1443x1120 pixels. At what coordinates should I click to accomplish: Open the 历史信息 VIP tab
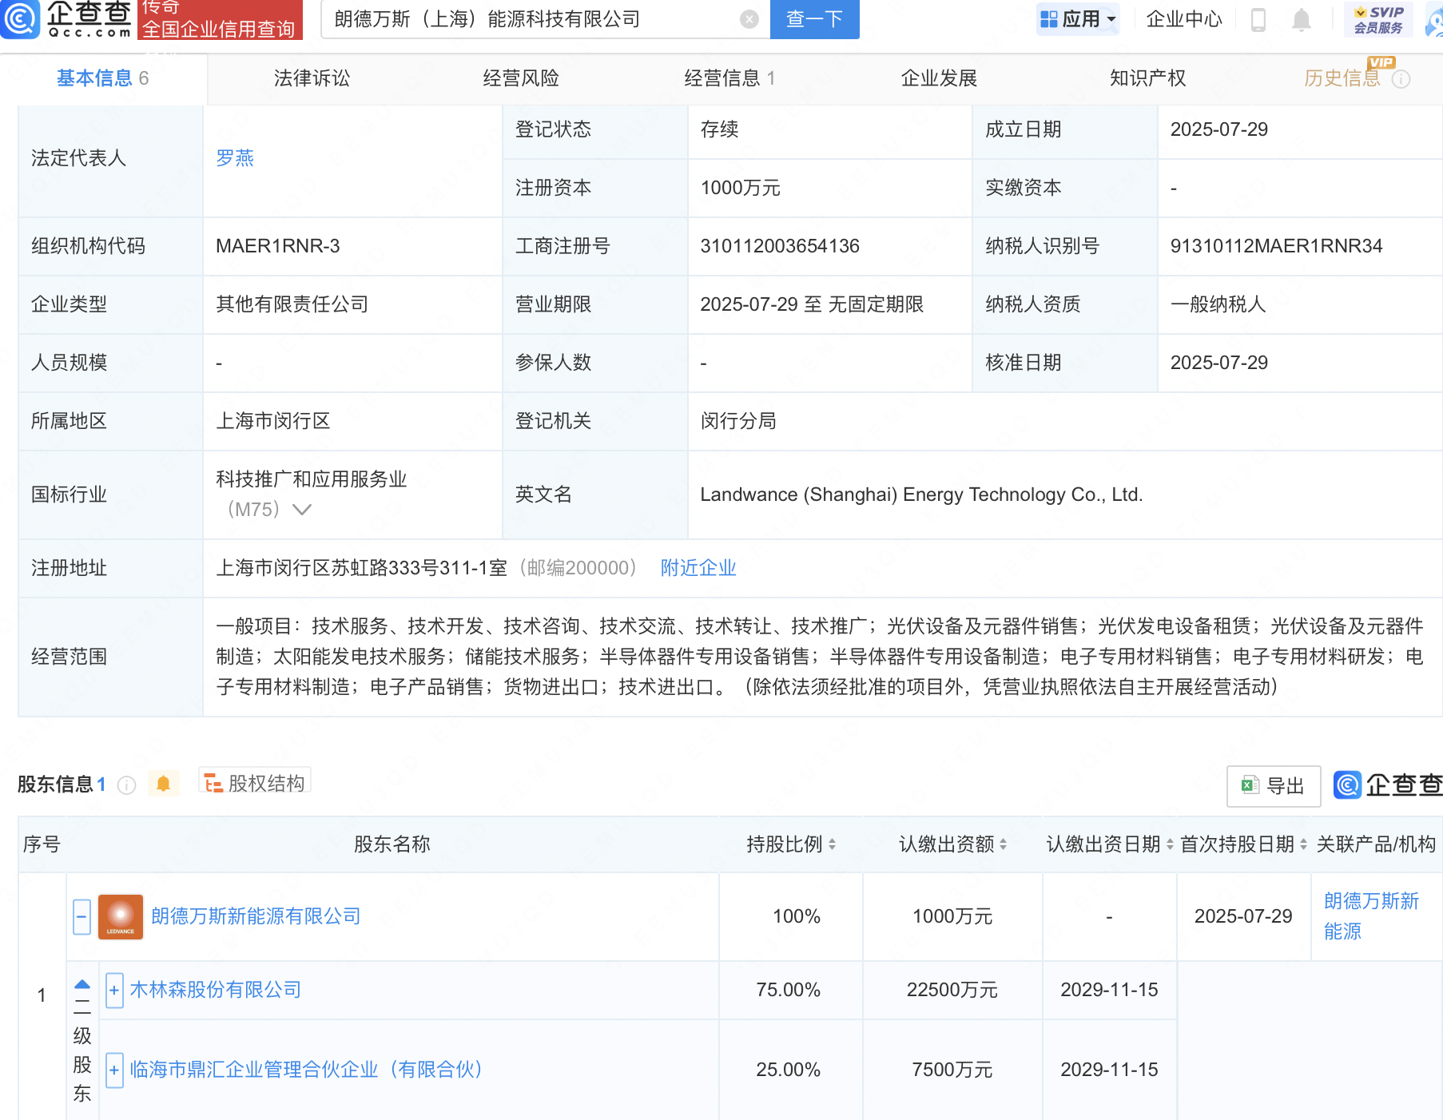point(1342,78)
